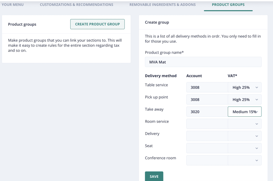Open the Take away VAT dropdown
The width and height of the screenshot is (273, 181).
click(x=244, y=112)
